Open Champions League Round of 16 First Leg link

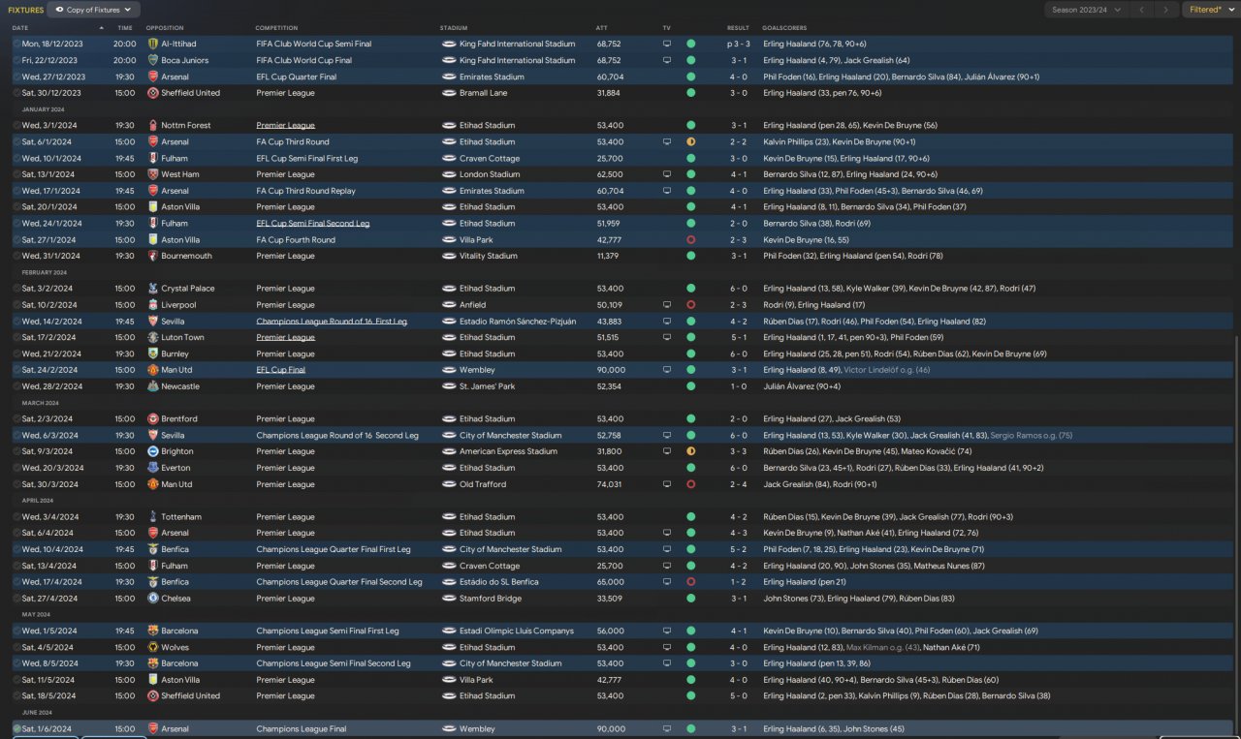pos(332,322)
